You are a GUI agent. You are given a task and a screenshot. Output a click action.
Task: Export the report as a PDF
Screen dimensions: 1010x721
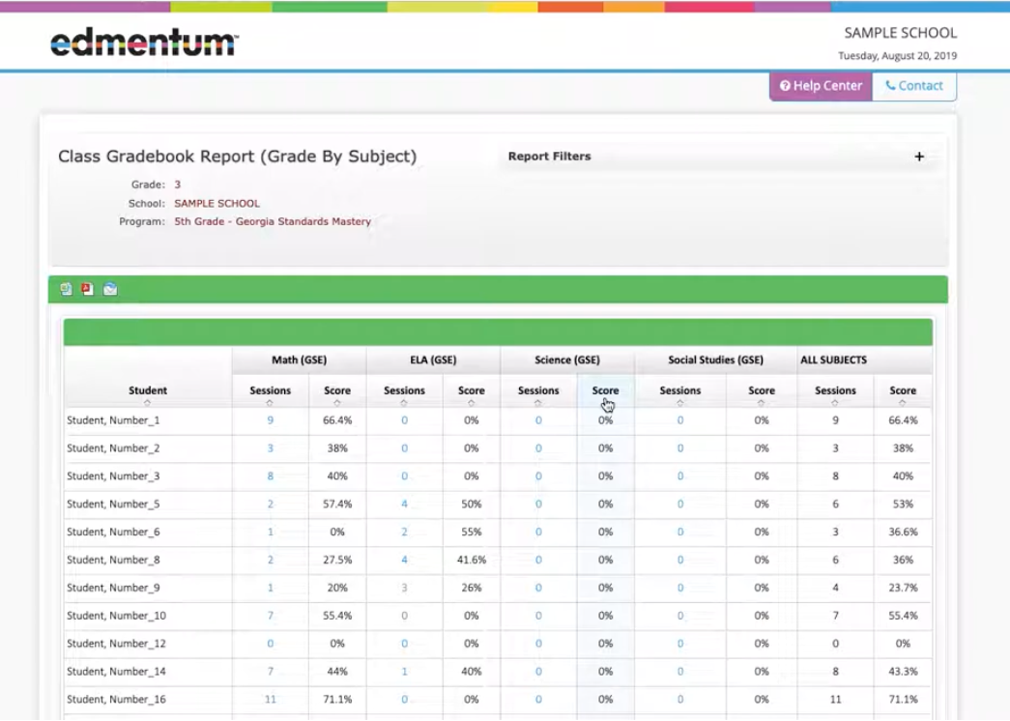pyautogui.click(x=85, y=288)
